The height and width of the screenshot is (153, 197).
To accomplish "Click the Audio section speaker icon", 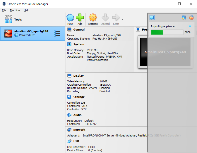I will [x=69, y=115].
